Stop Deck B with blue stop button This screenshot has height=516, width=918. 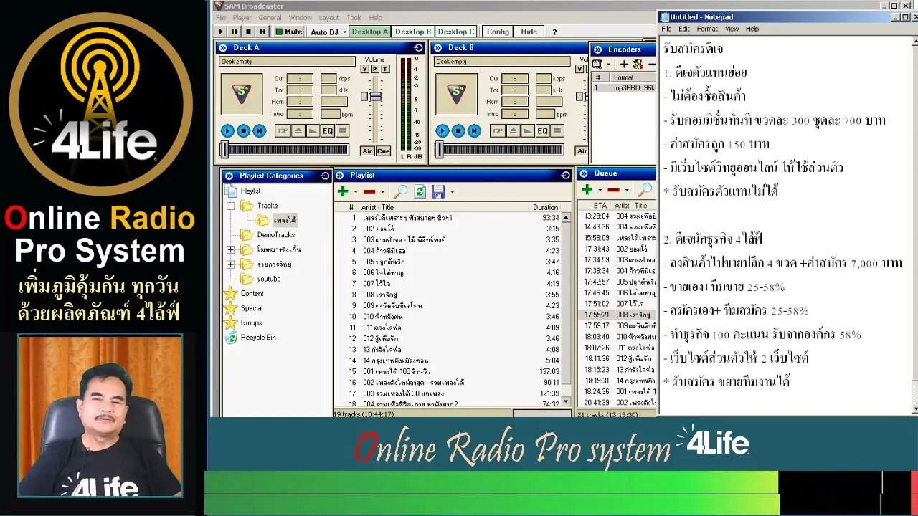point(458,130)
